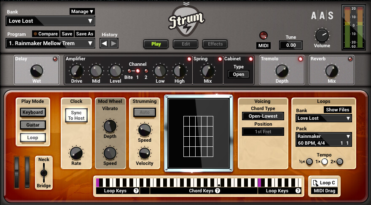Switch to the Play view
Image resolution: width=371 pixels, height=205 pixels.
pyautogui.click(x=156, y=44)
